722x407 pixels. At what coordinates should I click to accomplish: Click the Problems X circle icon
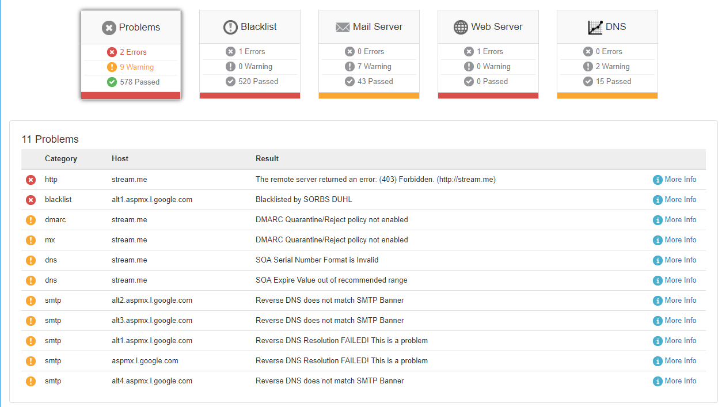click(x=109, y=28)
